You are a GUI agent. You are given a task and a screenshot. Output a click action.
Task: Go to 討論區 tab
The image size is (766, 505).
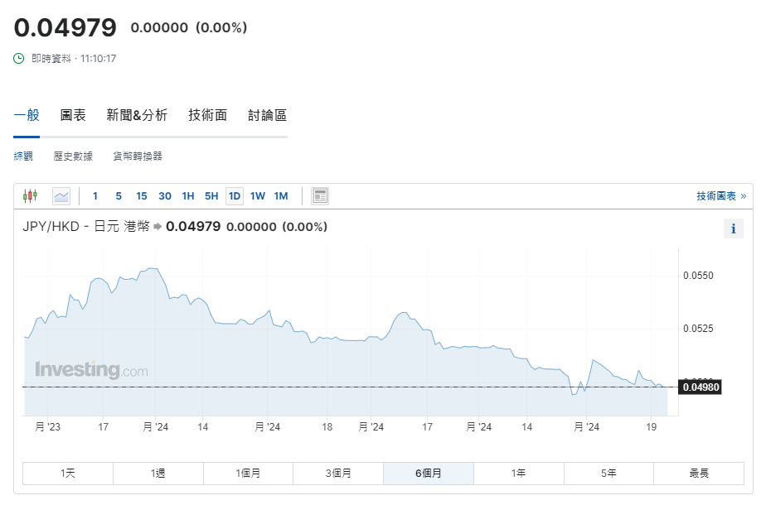(267, 115)
